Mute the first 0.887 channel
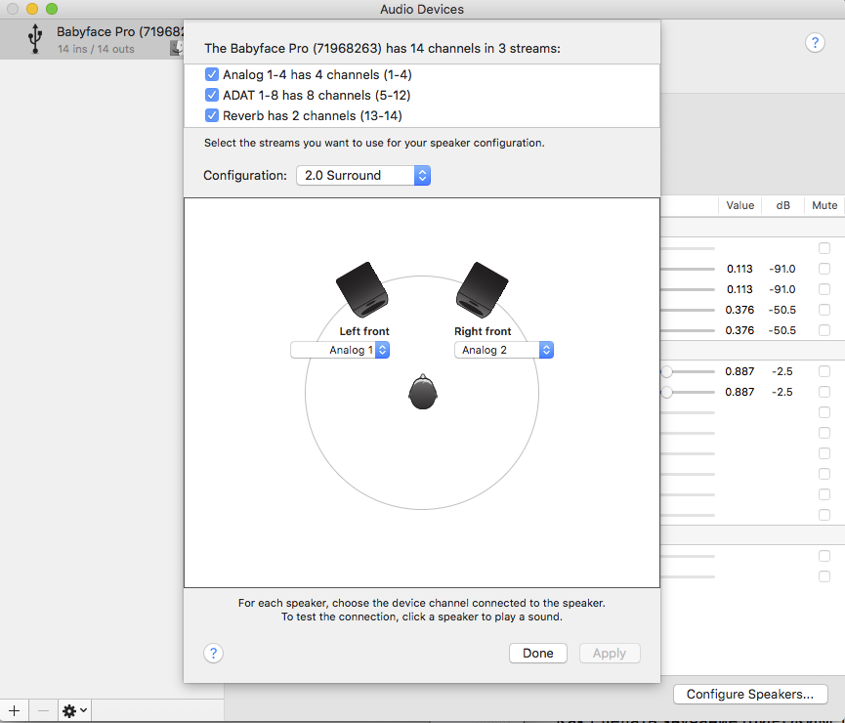Screen dimensions: 845x723 [824, 371]
